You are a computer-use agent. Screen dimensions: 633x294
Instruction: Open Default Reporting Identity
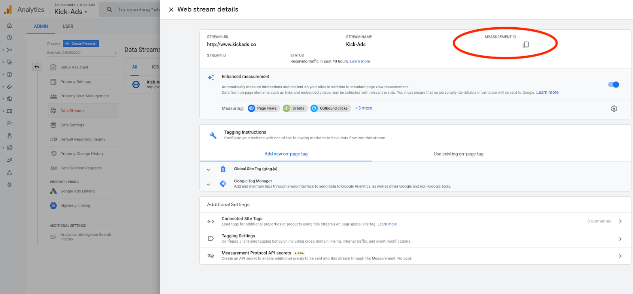83,139
